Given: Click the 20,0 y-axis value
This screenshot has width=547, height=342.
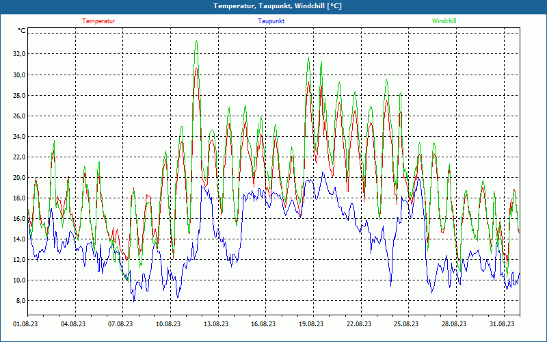Looking at the screenshot, I should point(19,178).
